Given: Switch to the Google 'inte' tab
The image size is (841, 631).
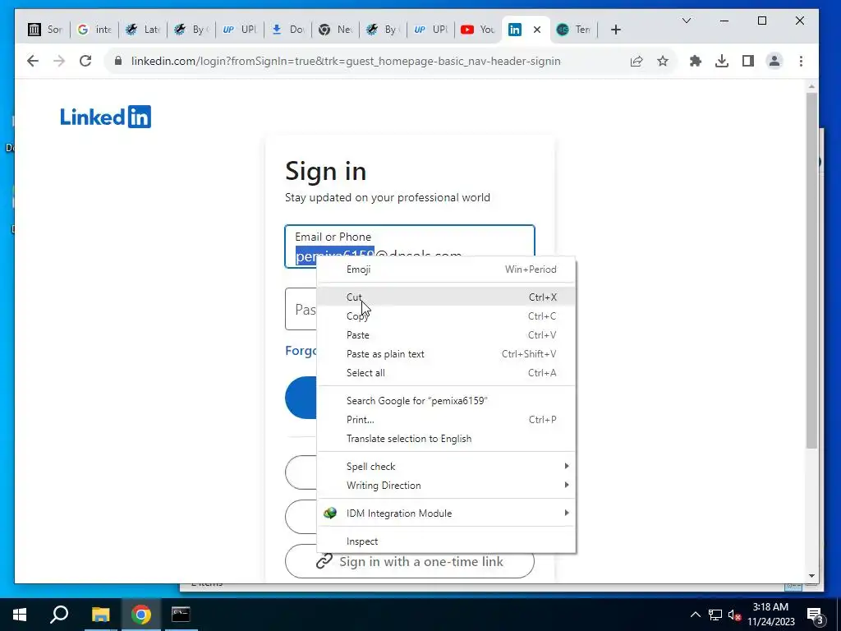Looking at the screenshot, I should (94, 30).
